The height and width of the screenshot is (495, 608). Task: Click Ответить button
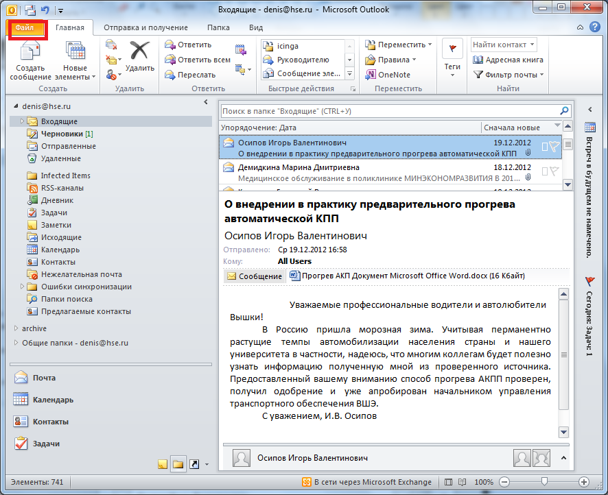coord(188,45)
